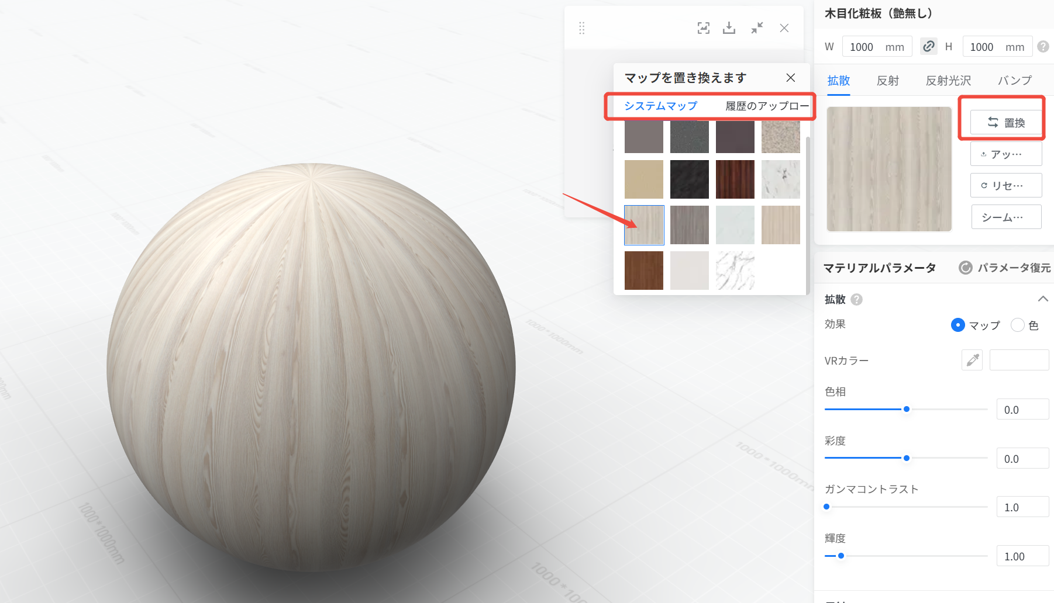Grab the dotted drag handle icon

point(581,28)
